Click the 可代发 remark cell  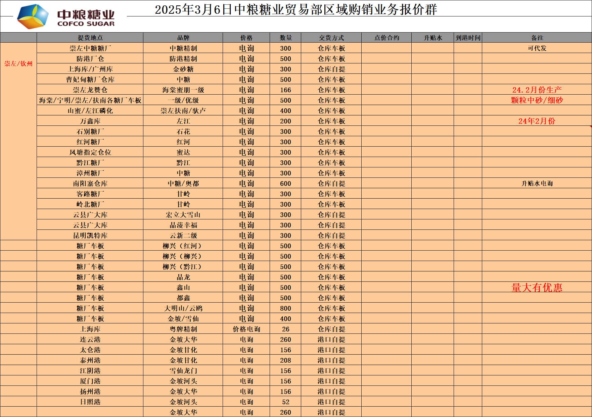(x=537, y=48)
